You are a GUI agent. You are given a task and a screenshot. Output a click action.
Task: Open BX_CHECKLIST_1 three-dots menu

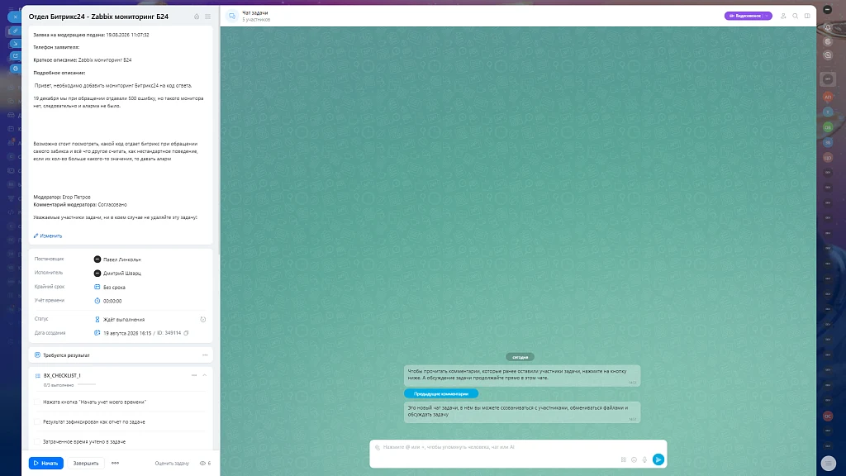[194, 375]
